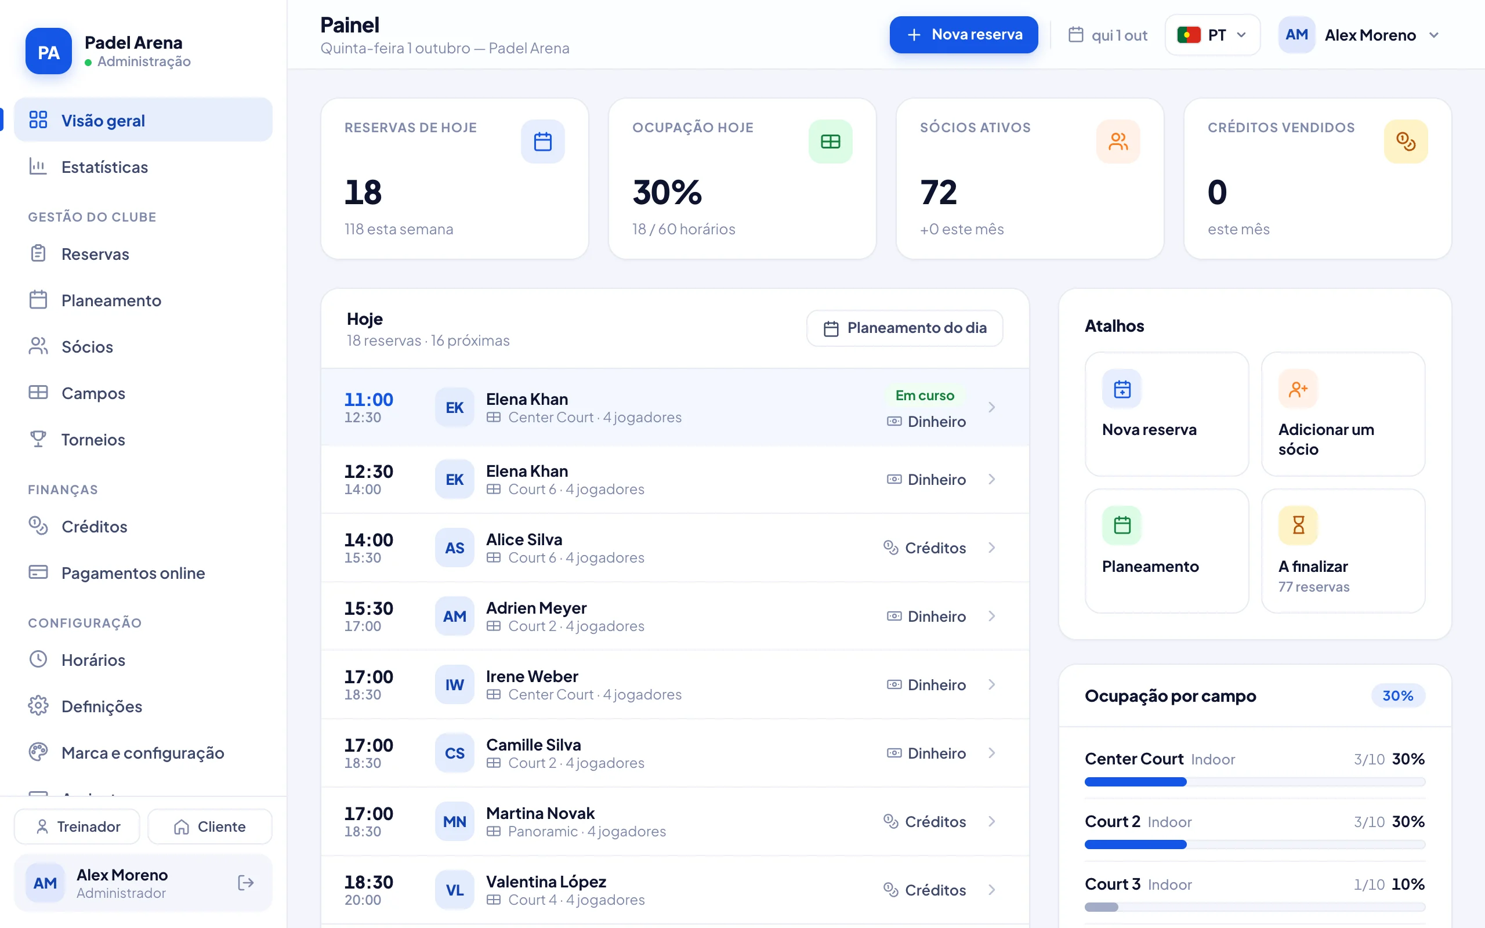The image size is (1485, 928).
Task: Open Definições in the sidebar
Action: (x=143, y=706)
